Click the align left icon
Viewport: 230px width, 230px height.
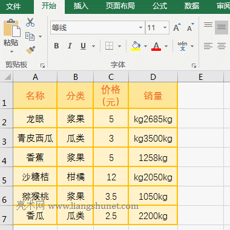click(208, 46)
